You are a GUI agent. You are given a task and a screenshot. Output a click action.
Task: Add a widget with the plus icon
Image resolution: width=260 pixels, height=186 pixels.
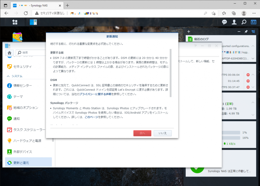[x=189, y=31]
